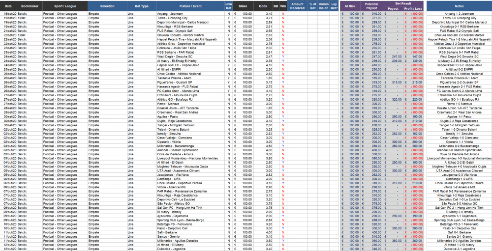Click the Wadi Degla - Smouha SC fixture

[191, 56]
